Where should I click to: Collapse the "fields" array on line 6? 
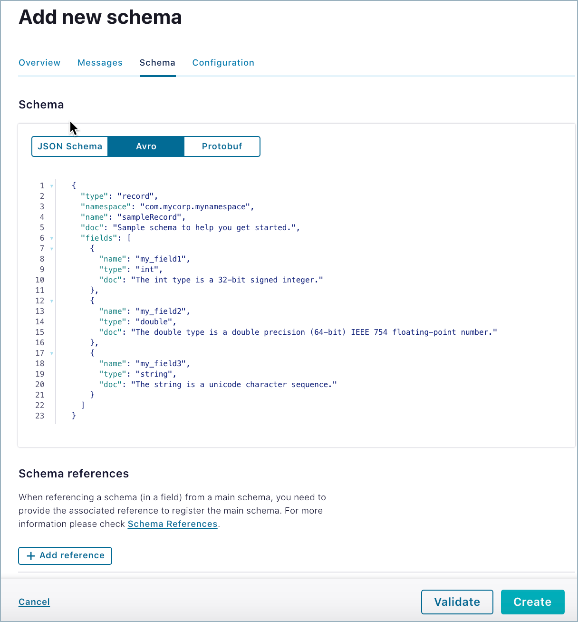pyautogui.click(x=52, y=238)
